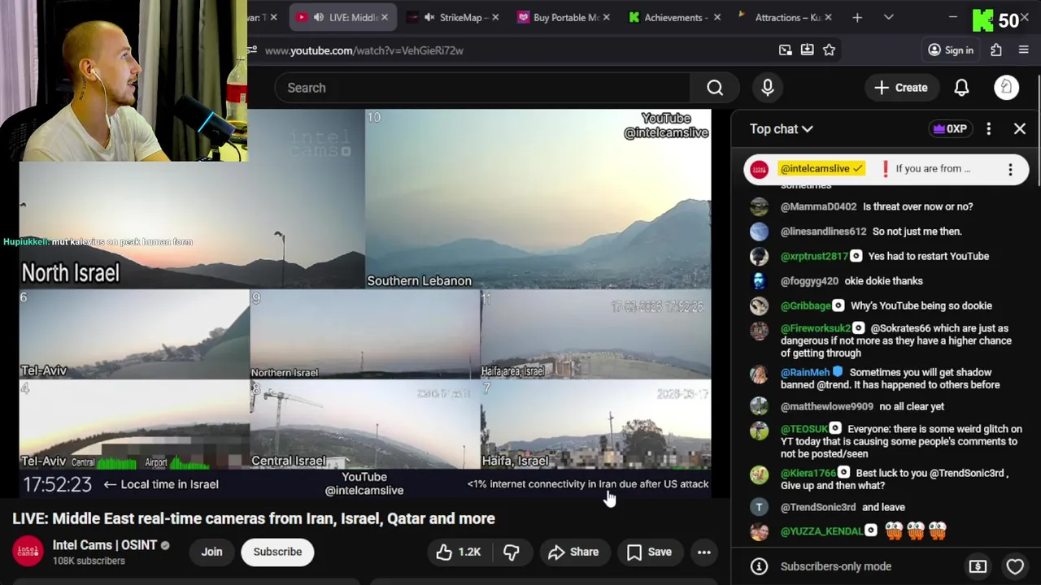Expand the Top chat dropdown
This screenshot has height=585, width=1041.
781,129
